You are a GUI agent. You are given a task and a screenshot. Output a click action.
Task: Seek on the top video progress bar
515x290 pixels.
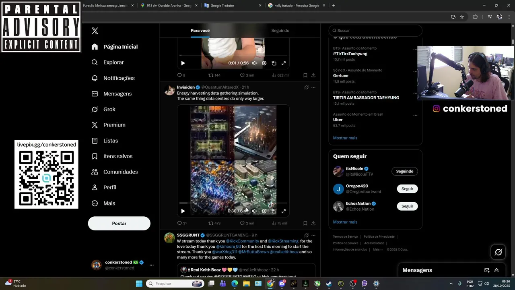(x=233, y=55)
